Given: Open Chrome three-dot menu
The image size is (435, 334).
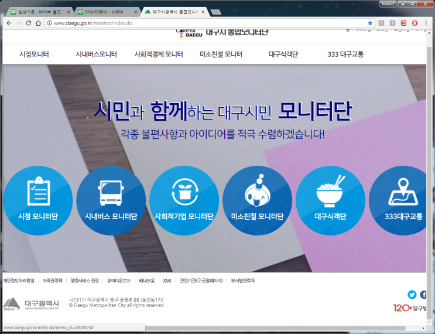Looking at the screenshot, I should 426,23.
